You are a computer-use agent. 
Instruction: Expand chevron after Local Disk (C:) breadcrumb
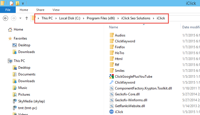83,18
